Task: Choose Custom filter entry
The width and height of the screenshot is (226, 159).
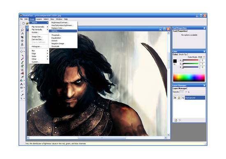Action: click(x=39, y=62)
